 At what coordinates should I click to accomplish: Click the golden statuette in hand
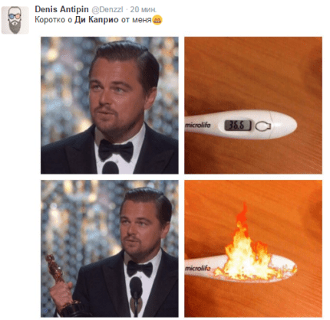(60, 285)
